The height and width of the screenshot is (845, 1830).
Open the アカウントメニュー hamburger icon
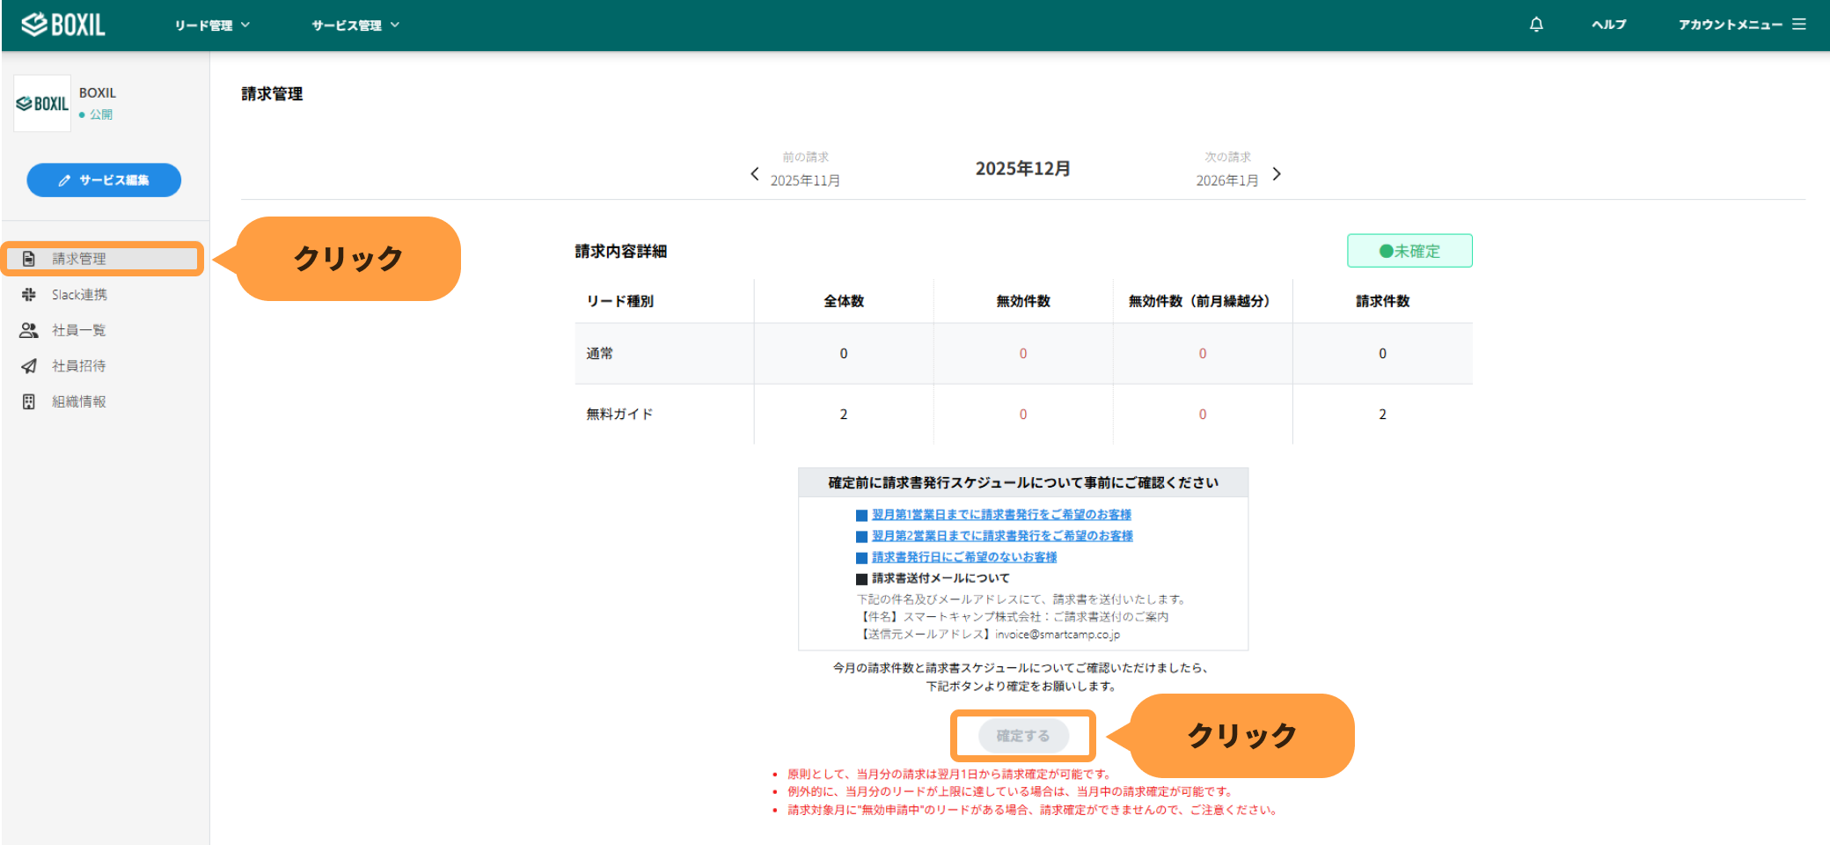(1800, 24)
